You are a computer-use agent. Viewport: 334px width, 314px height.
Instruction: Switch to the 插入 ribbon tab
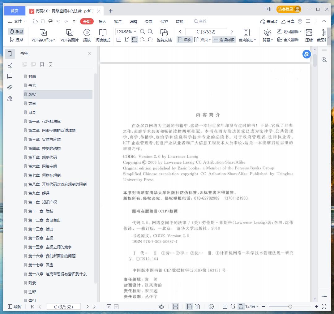click(102, 22)
